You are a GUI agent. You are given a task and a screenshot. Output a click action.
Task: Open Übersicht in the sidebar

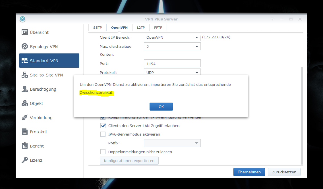[x=49, y=32]
